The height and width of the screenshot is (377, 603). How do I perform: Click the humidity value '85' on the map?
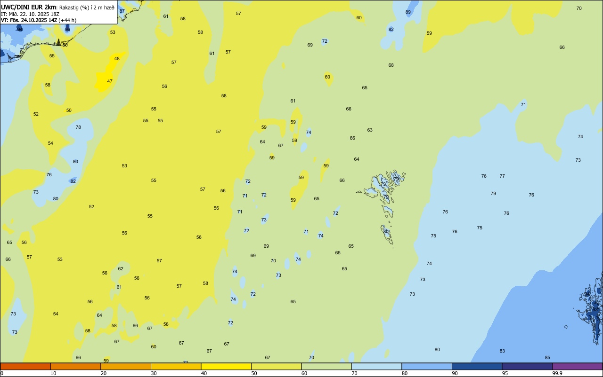(547, 358)
